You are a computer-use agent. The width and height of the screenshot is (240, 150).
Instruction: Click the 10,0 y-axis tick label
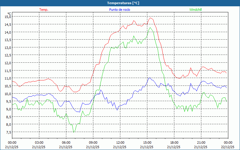8,94
